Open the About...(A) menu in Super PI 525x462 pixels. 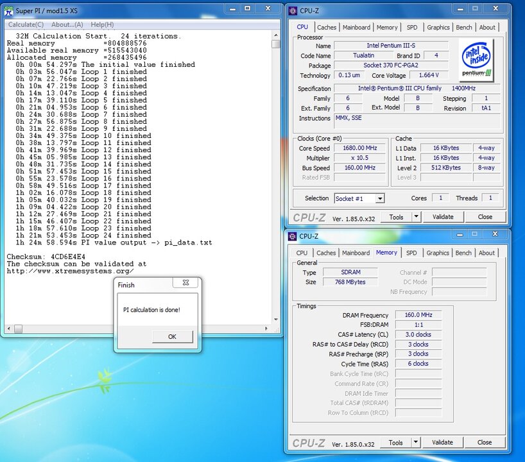67,24
